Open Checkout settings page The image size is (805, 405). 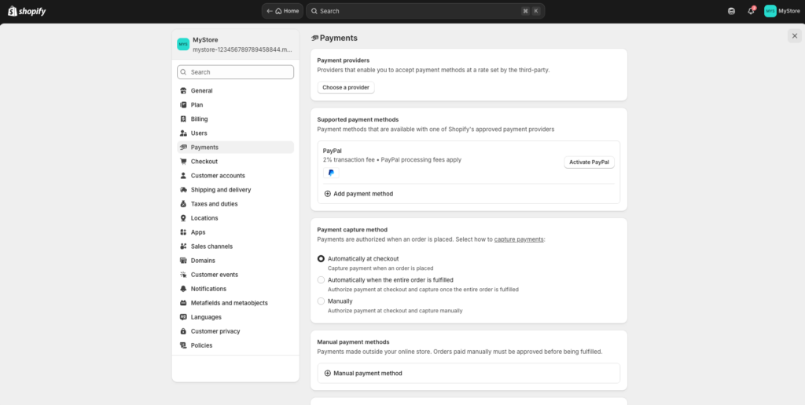(x=236, y=162)
